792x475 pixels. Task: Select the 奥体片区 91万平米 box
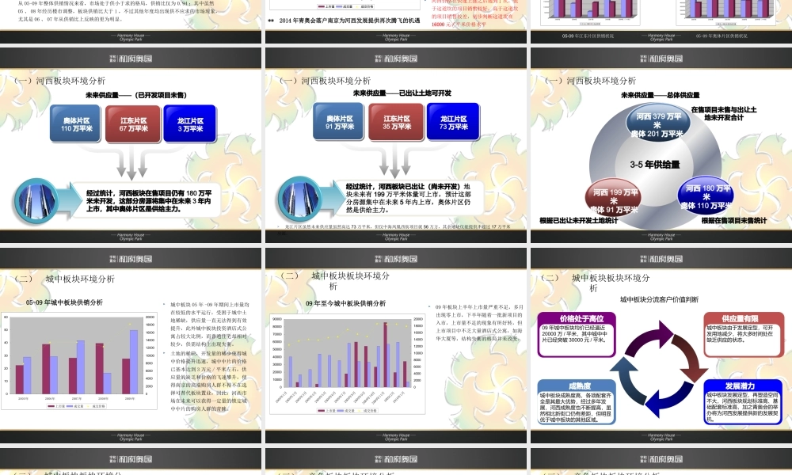339,122
